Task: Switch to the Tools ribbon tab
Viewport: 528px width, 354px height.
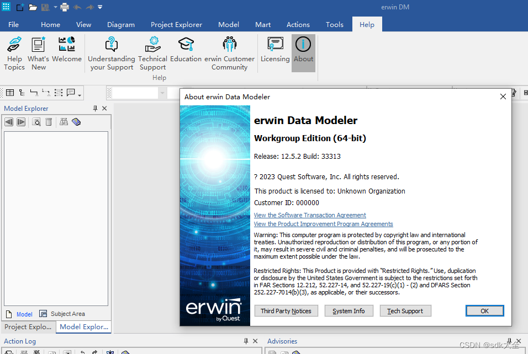Action: coord(334,24)
